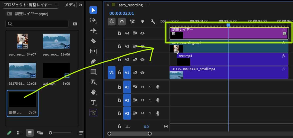The height and width of the screenshot is (138, 293).
Task: Switch project panel to list view
Action: tap(19, 133)
